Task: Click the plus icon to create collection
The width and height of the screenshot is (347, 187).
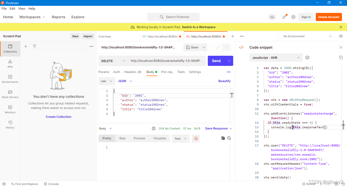Action: tap(25, 46)
